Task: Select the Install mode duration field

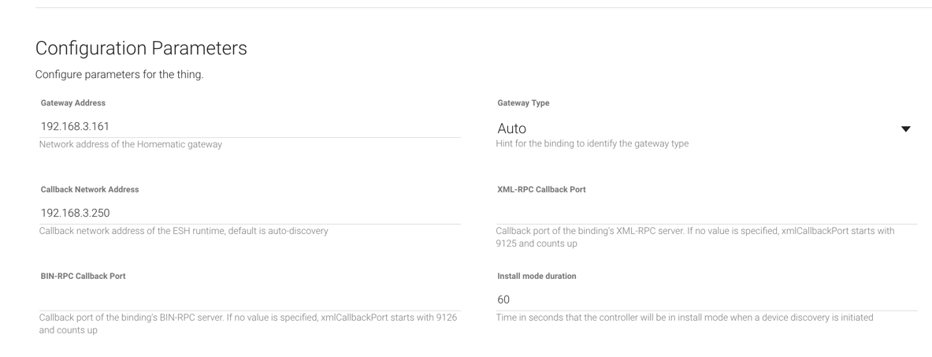Action: [707, 299]
